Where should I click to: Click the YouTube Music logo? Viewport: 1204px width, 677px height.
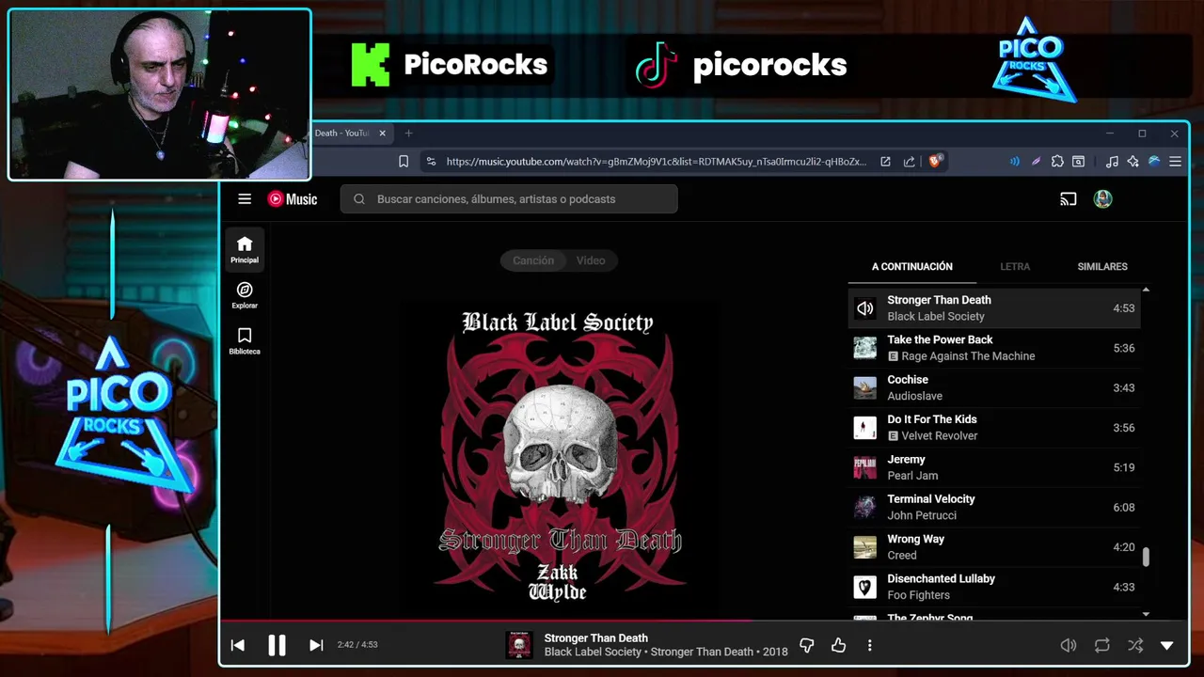pos(293,199)
